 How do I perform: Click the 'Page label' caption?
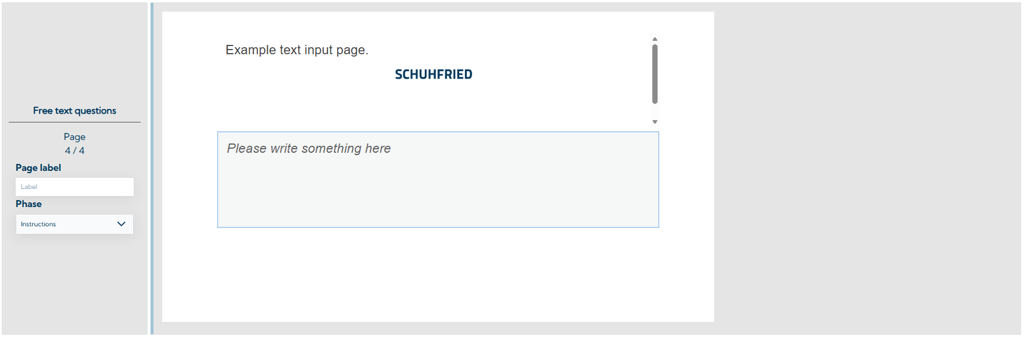point(39,168)
